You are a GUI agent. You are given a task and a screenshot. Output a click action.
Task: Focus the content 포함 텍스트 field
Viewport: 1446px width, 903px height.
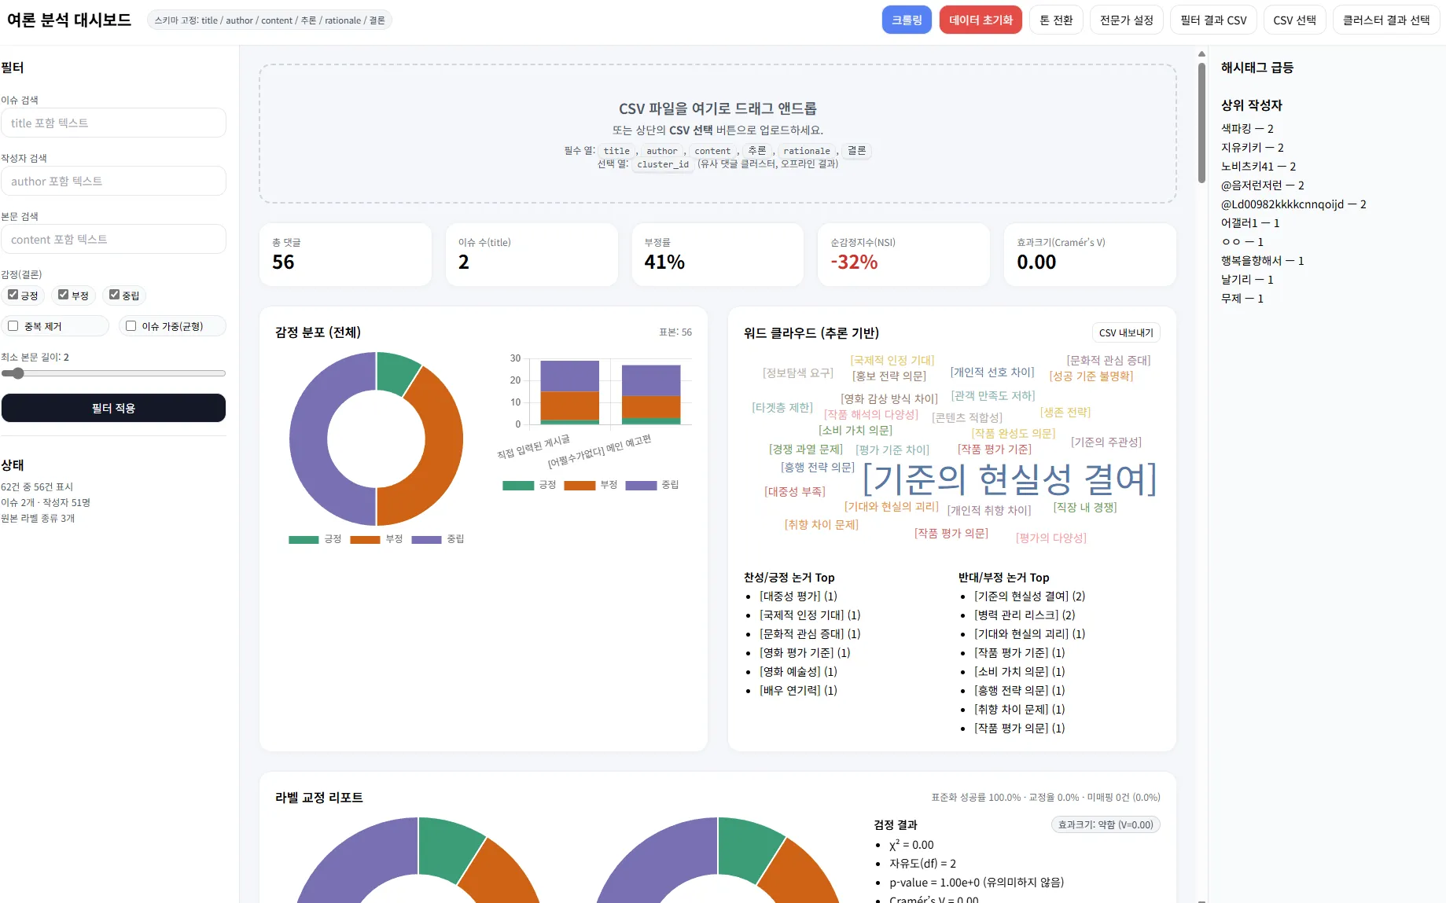click(x=113, y=239)
